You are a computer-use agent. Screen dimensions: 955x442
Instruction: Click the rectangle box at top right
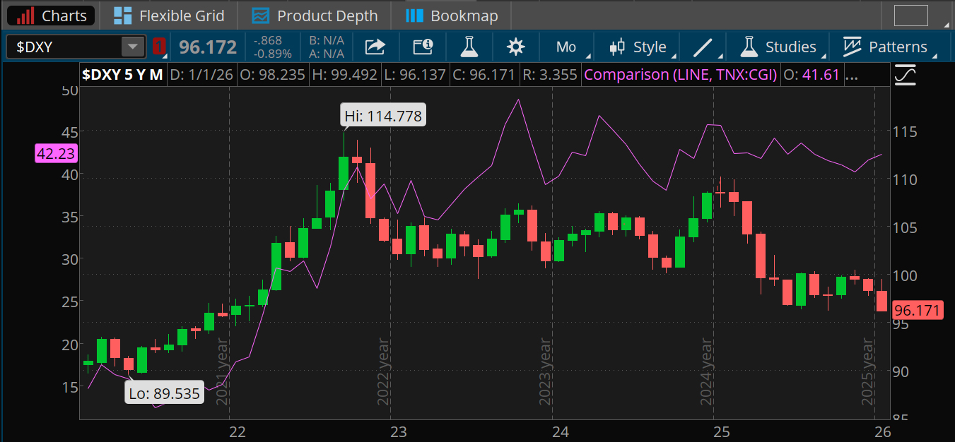pos(910,16)
